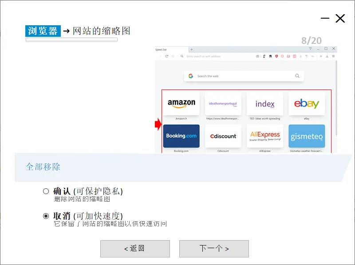Click the 浏览器 blue category label

click(x=43, y=31)
